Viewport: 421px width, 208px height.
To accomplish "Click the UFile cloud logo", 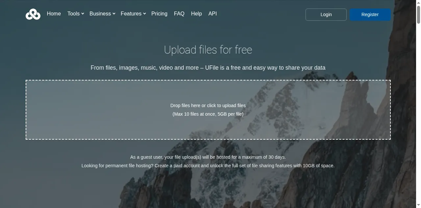I will (33, 14).
